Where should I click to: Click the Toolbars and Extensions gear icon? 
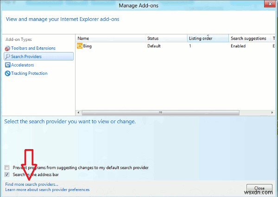tap(7, 48)
